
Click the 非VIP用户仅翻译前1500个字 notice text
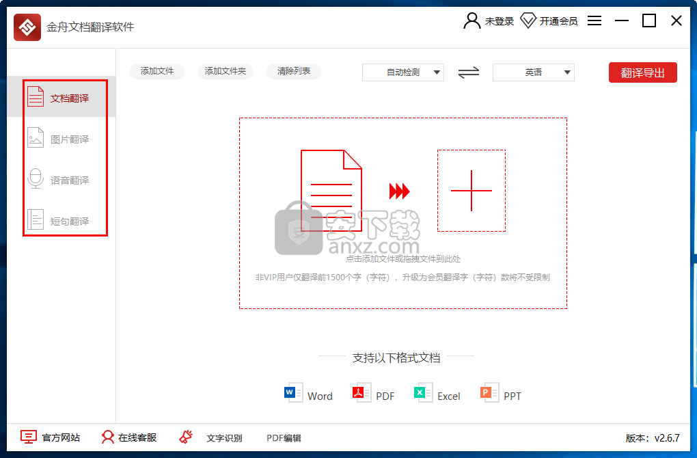point(402,278)
